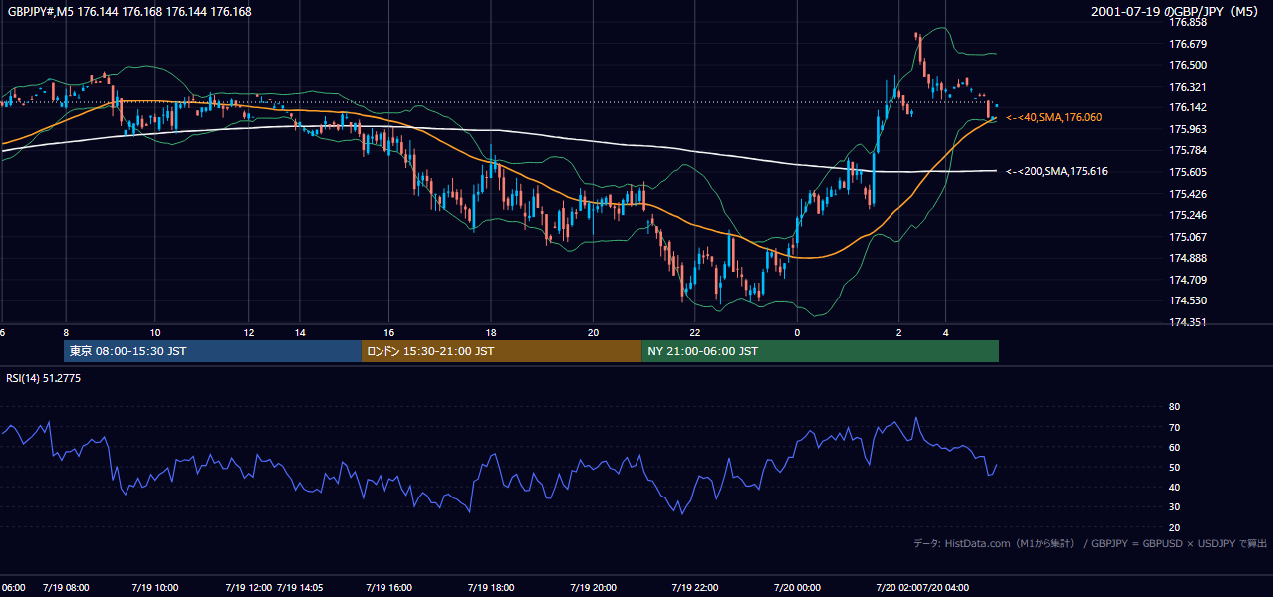Click the 7/19 16:00 date label
1273x597 pixels.
389,587
